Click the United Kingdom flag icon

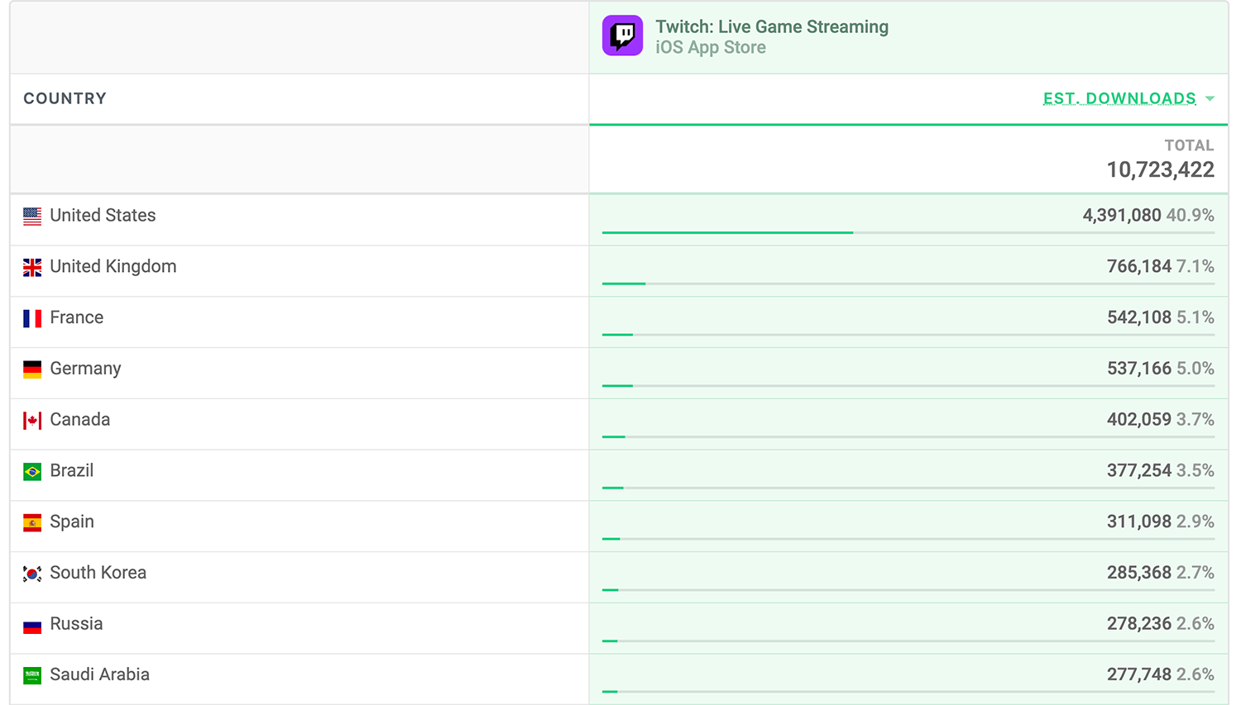click(x=31, y=267)
